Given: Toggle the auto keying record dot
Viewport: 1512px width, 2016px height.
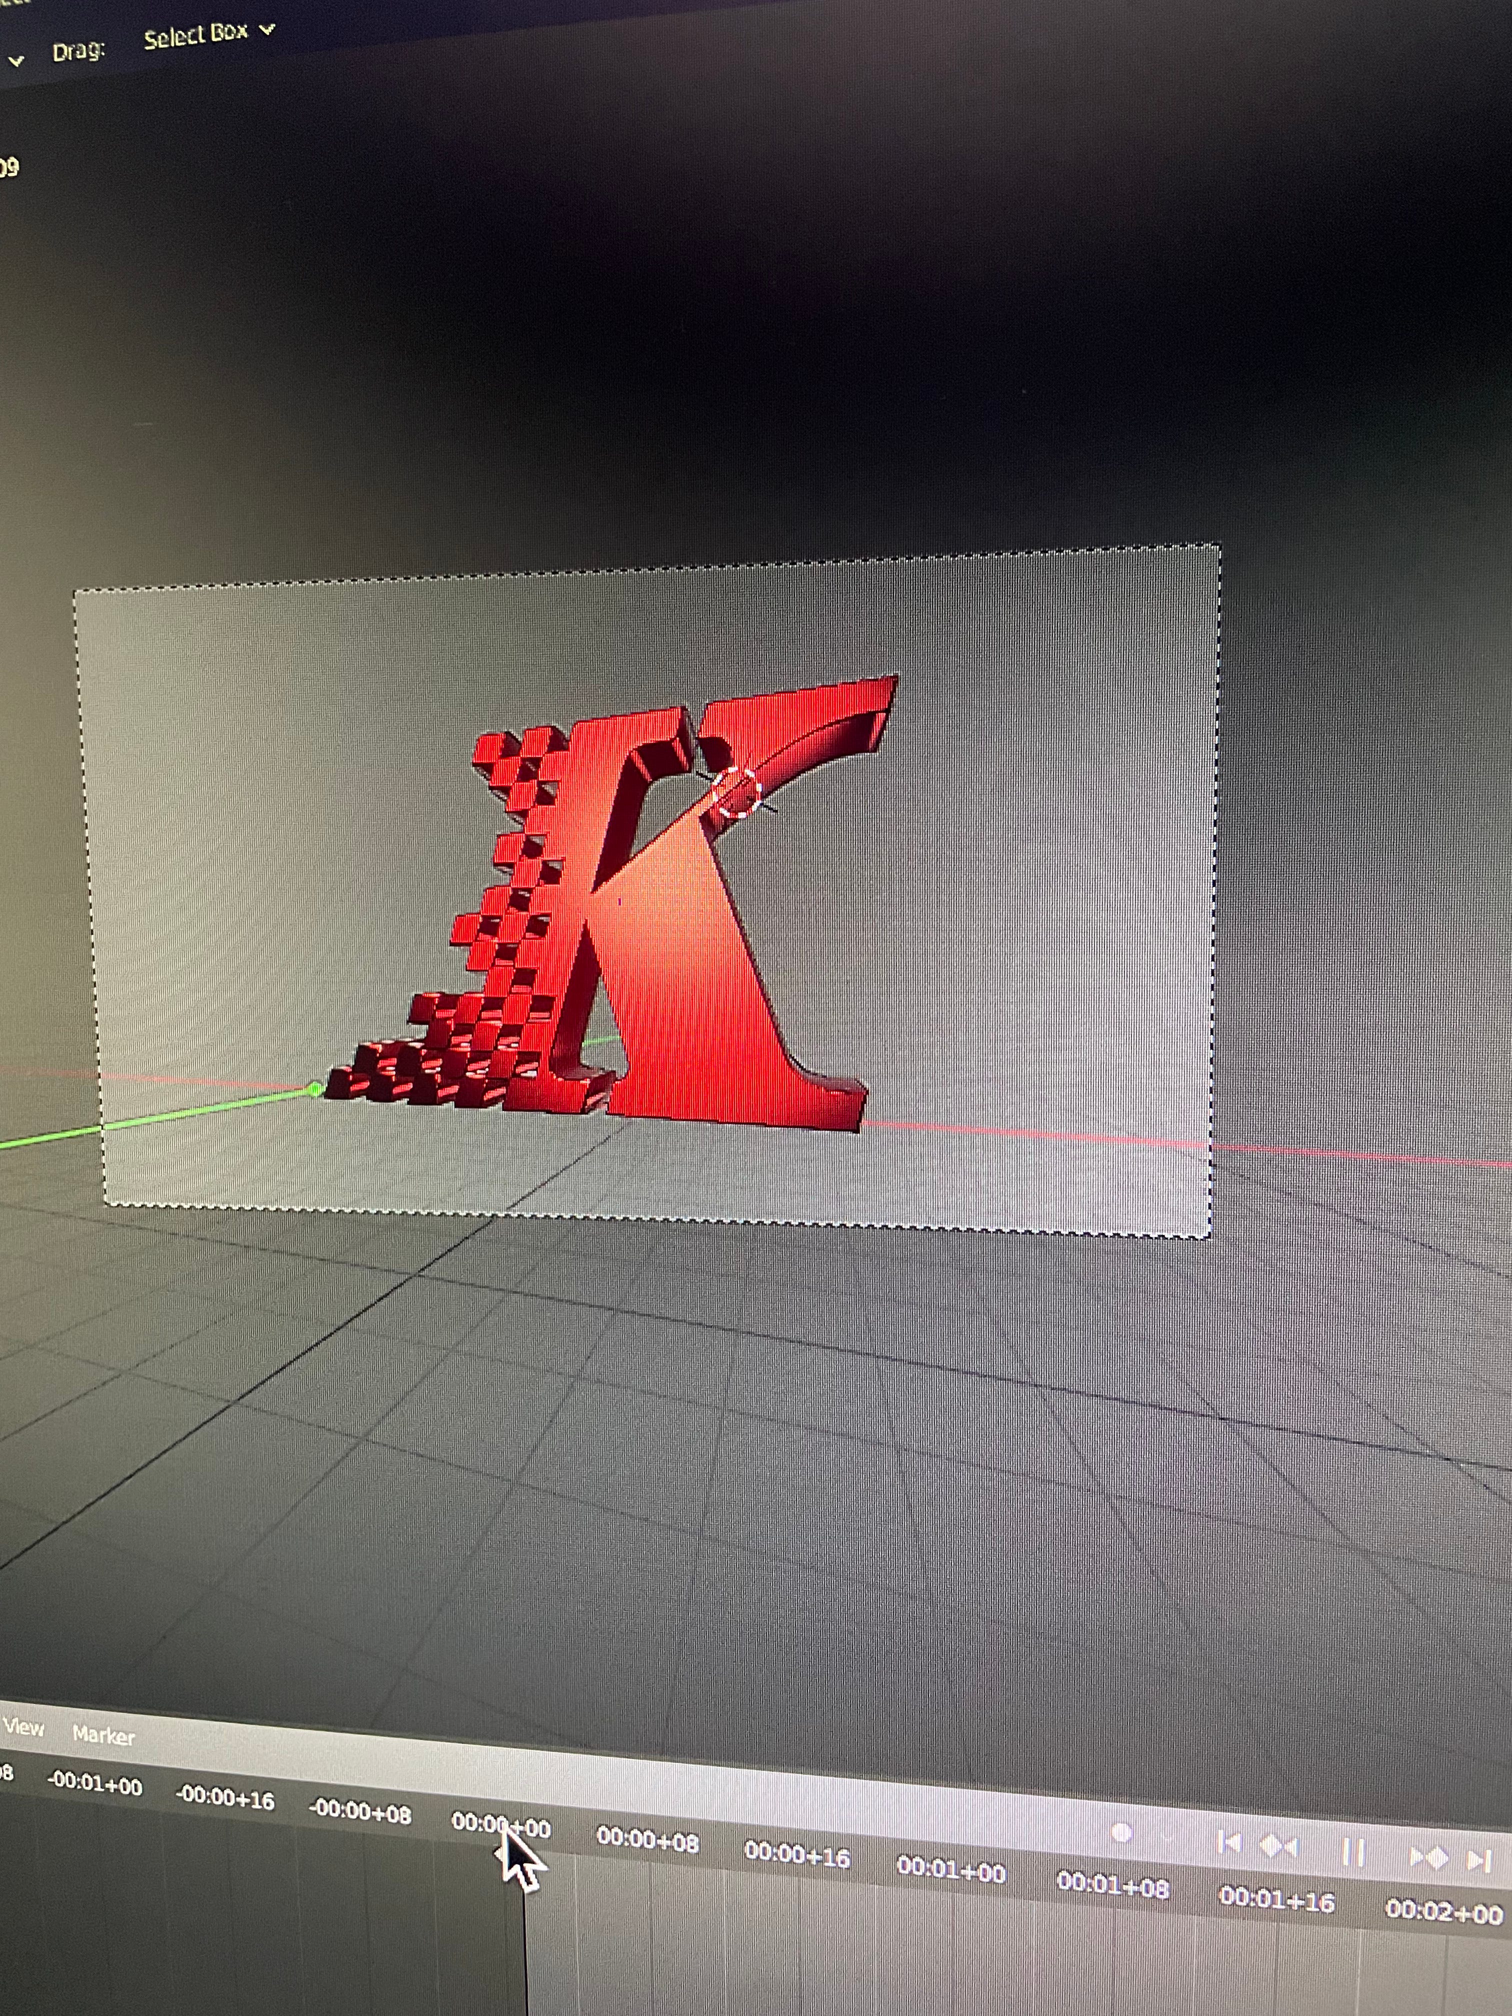Looking at the screenshot, I should point(1121,1832).
